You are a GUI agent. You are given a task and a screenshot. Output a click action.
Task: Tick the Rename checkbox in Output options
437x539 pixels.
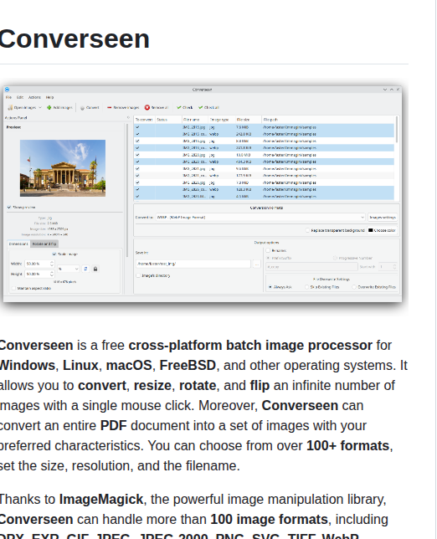coord(268,250)
